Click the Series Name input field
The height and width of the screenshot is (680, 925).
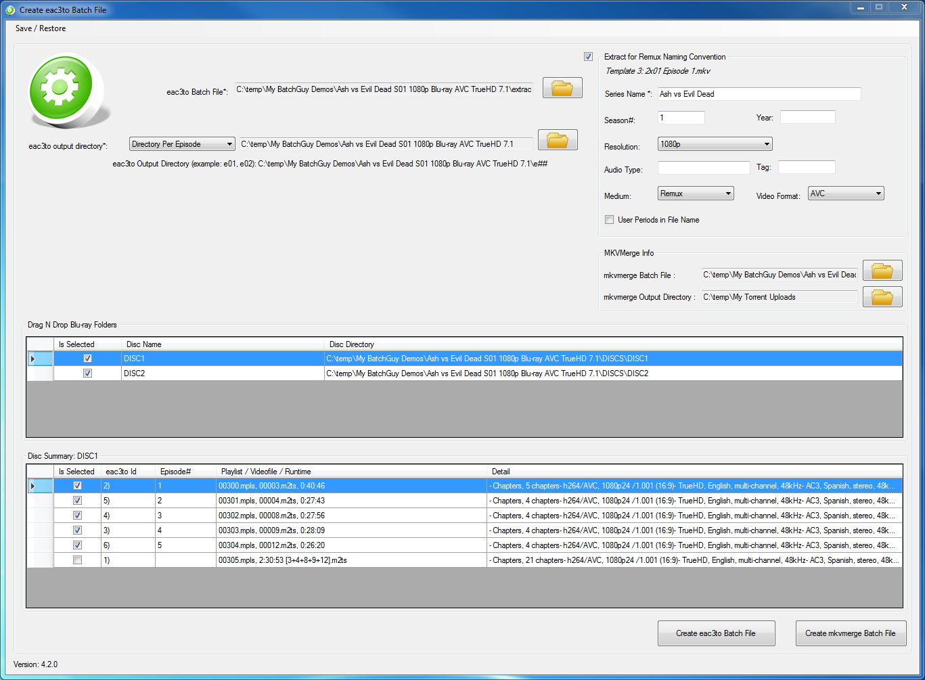pos(759,94)
